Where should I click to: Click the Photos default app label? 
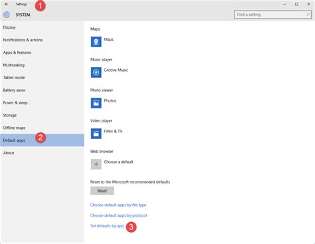110,100
